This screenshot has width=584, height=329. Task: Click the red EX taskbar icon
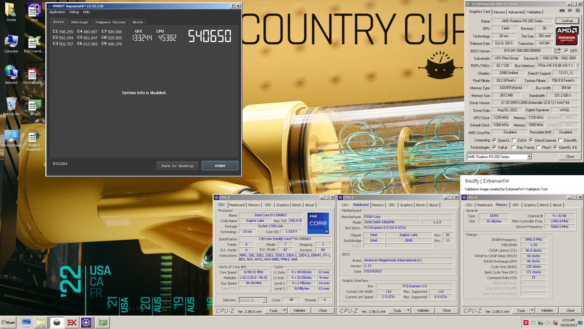click(x=72, y=323)
